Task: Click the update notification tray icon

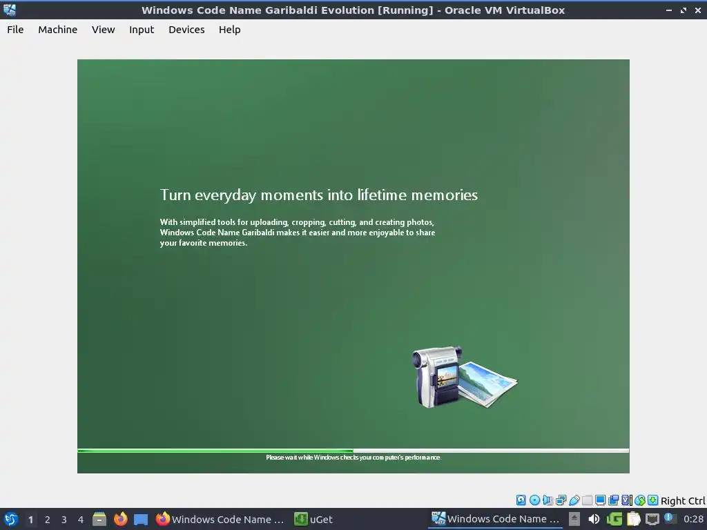Action: 670,518
